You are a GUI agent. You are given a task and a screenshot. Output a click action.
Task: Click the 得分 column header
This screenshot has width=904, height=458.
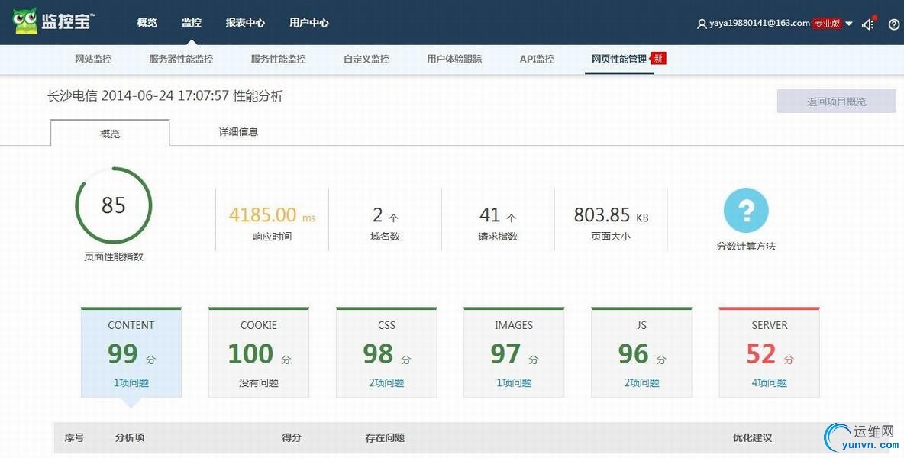(292, 438)
